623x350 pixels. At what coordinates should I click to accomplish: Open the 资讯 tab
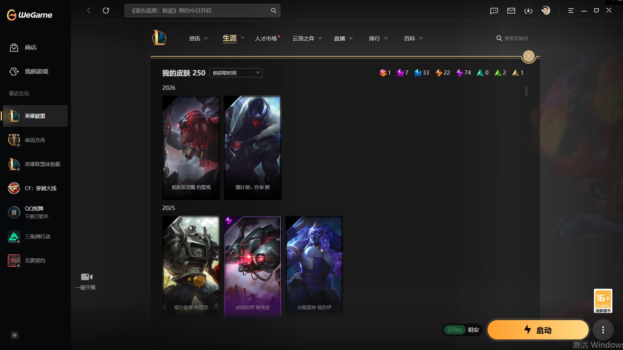point(195,38)
